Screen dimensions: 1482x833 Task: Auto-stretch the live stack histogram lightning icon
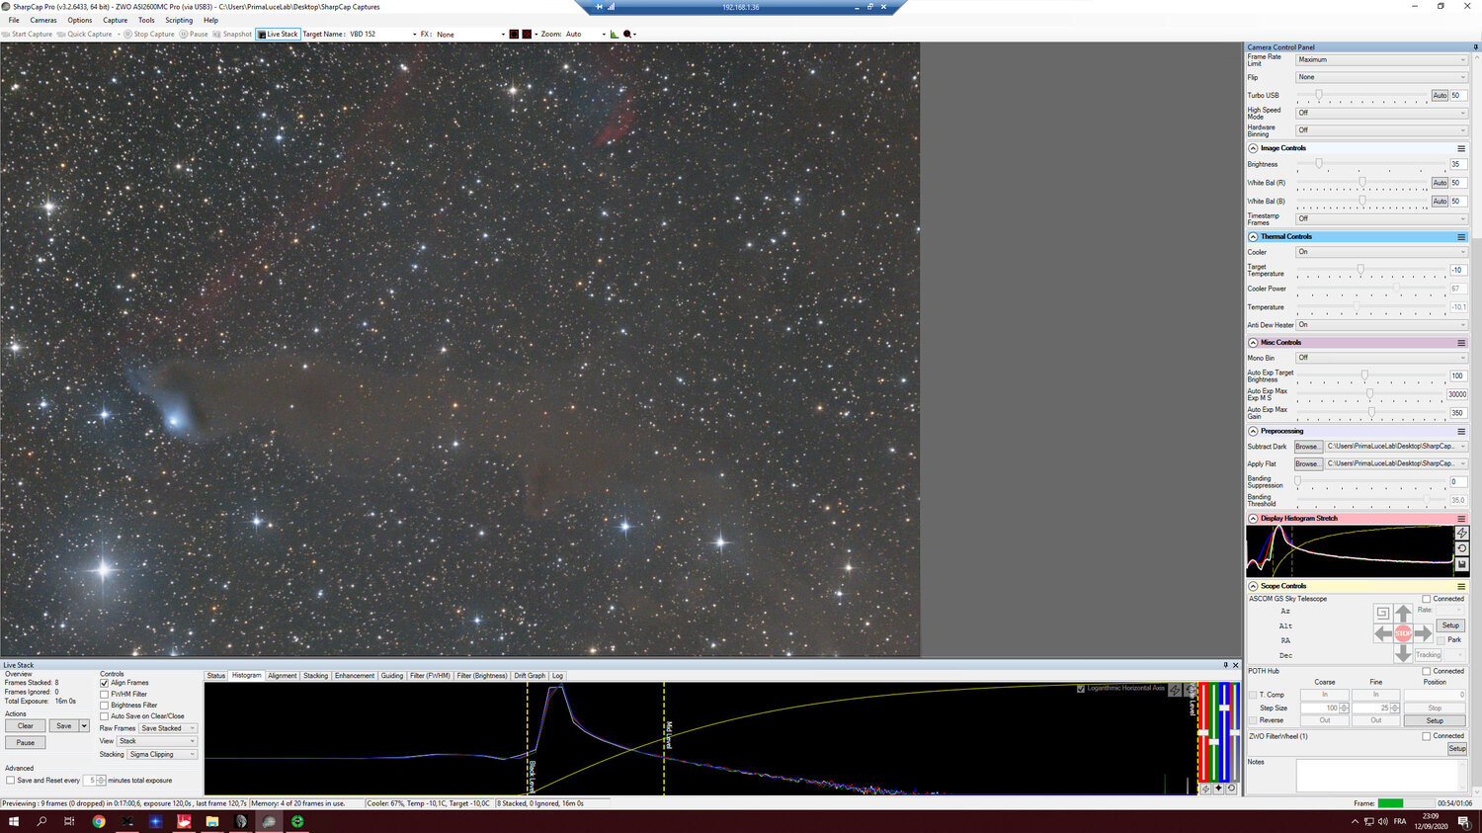(1175, 690)
